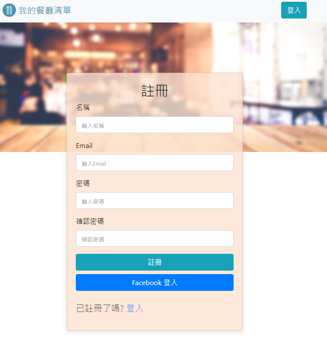Select the 輸入密碼 password field
This screenshot has height=338, width=327.
[x=155, y=201]
